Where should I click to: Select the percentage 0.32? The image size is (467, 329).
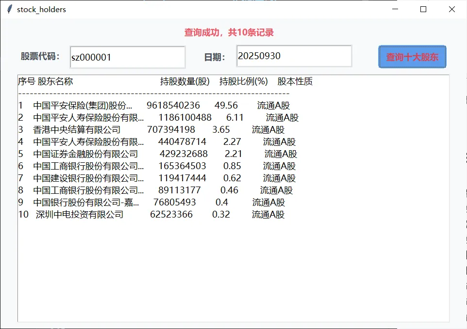(221, 215)
